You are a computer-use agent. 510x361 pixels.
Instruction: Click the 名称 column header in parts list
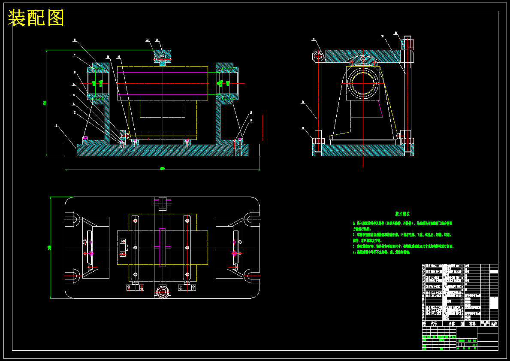point(452,324)
